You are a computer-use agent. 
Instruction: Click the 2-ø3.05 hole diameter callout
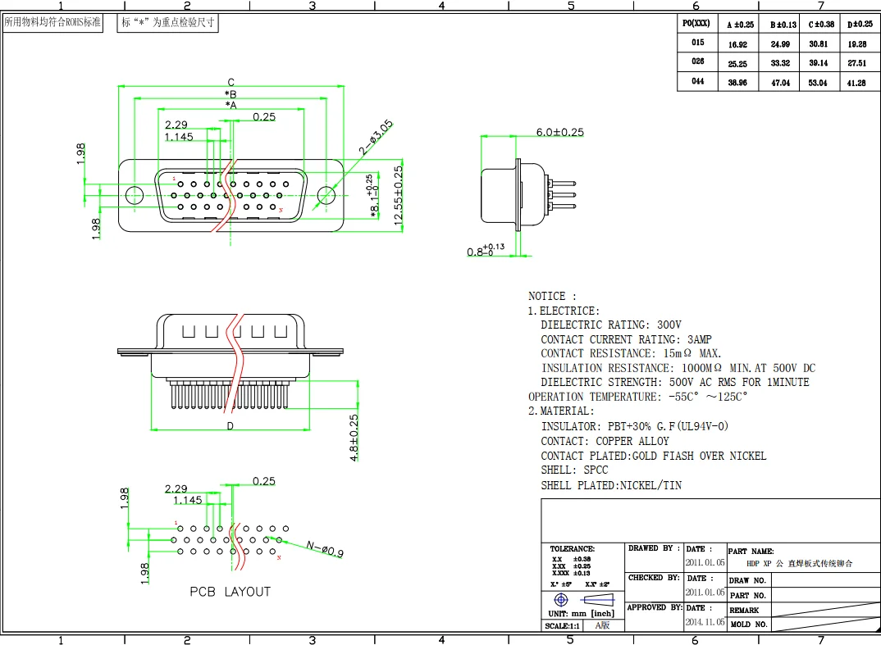[377, 138]
